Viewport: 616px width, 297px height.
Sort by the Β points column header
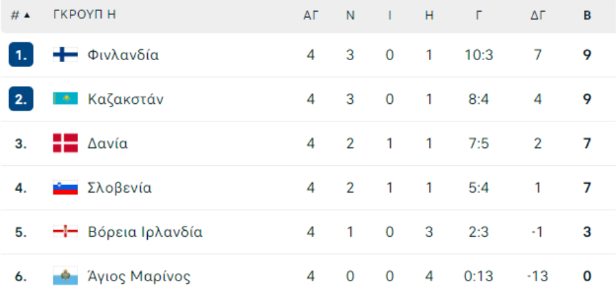coord(587,15)
